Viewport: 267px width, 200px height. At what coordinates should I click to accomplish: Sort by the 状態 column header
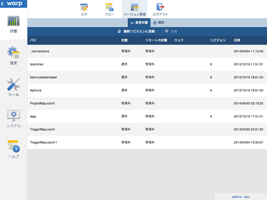124,40
